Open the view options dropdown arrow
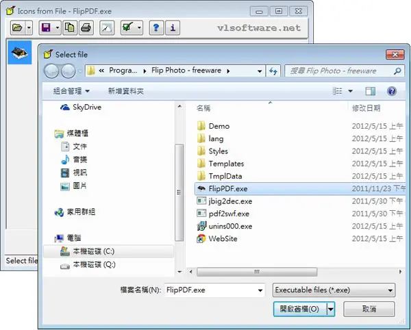Image resolution: width=411 pixels, height=330 pixels. click(x=350, y=91)
